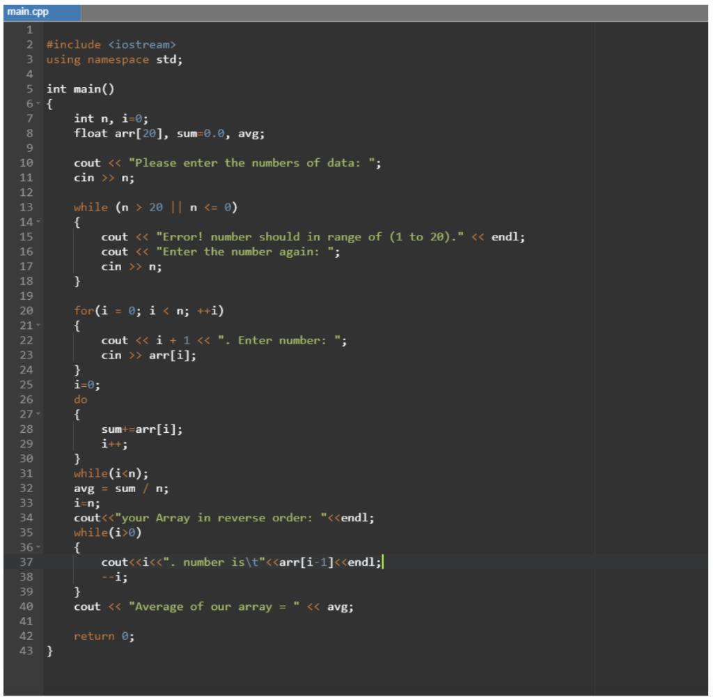This screenshot has width=713, height=697.
Task: Click 'int n, i=0;' declaration
Action: (x=111, y=118)
